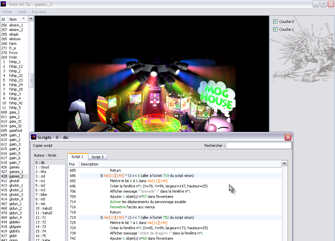Select field 605 gaiafoot
The image size is (335, 241).
pos(14,131)
